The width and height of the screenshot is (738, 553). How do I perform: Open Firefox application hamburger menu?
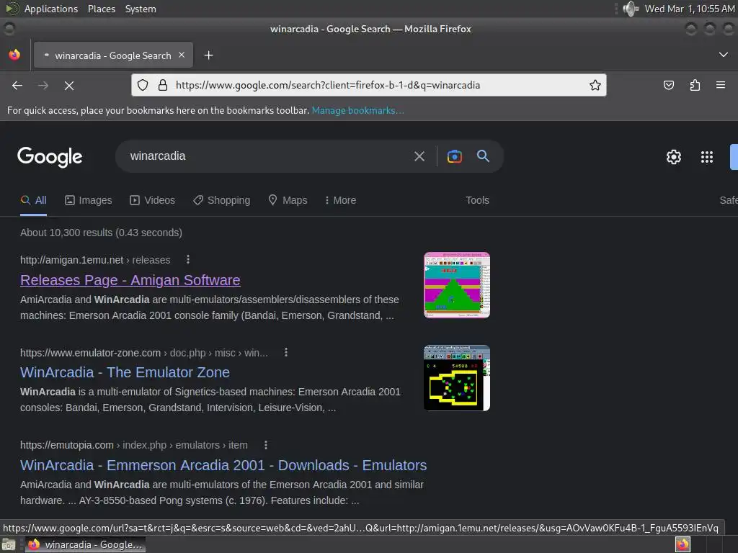pyautogui.click(x=721, y=85)
